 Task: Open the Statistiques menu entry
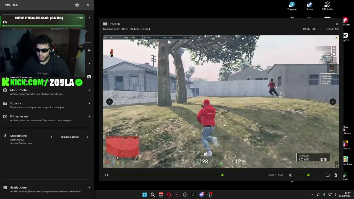coord(47,189)
